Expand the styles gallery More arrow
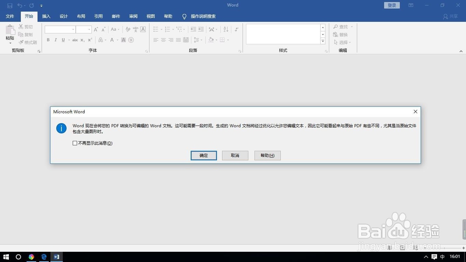The width and height of the screenshot is (466, 262). (x=323, y=41)
